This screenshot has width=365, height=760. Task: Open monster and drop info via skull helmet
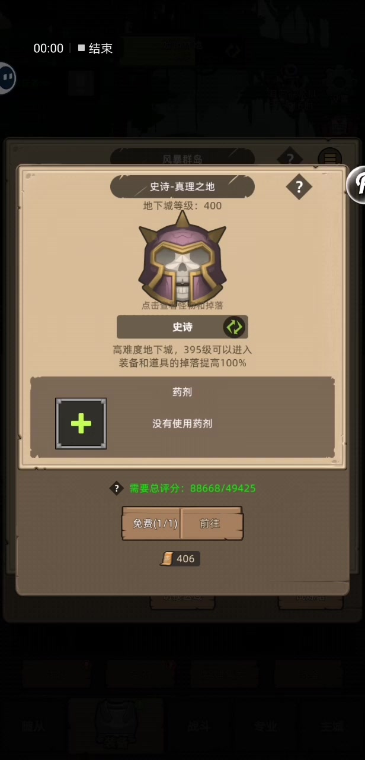[x=182, y=257]
